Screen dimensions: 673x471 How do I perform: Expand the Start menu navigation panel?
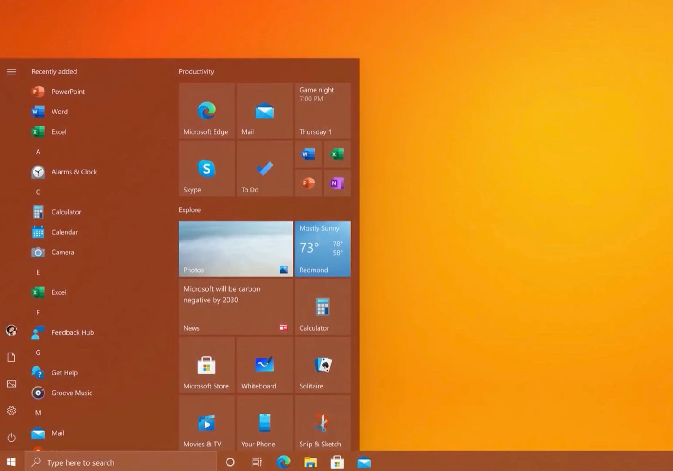(11, 71)
